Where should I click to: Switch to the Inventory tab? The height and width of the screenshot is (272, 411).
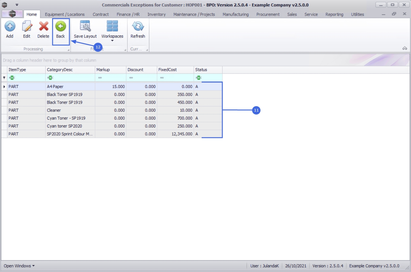click(156, 14)
